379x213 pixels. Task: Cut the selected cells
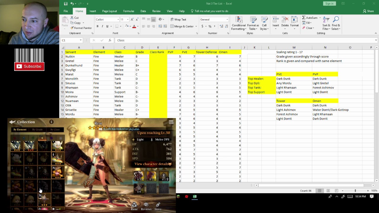pos(75,18)
